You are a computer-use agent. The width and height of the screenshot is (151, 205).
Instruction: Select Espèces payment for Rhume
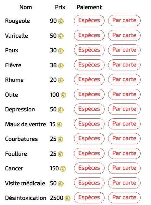(89, 79)
